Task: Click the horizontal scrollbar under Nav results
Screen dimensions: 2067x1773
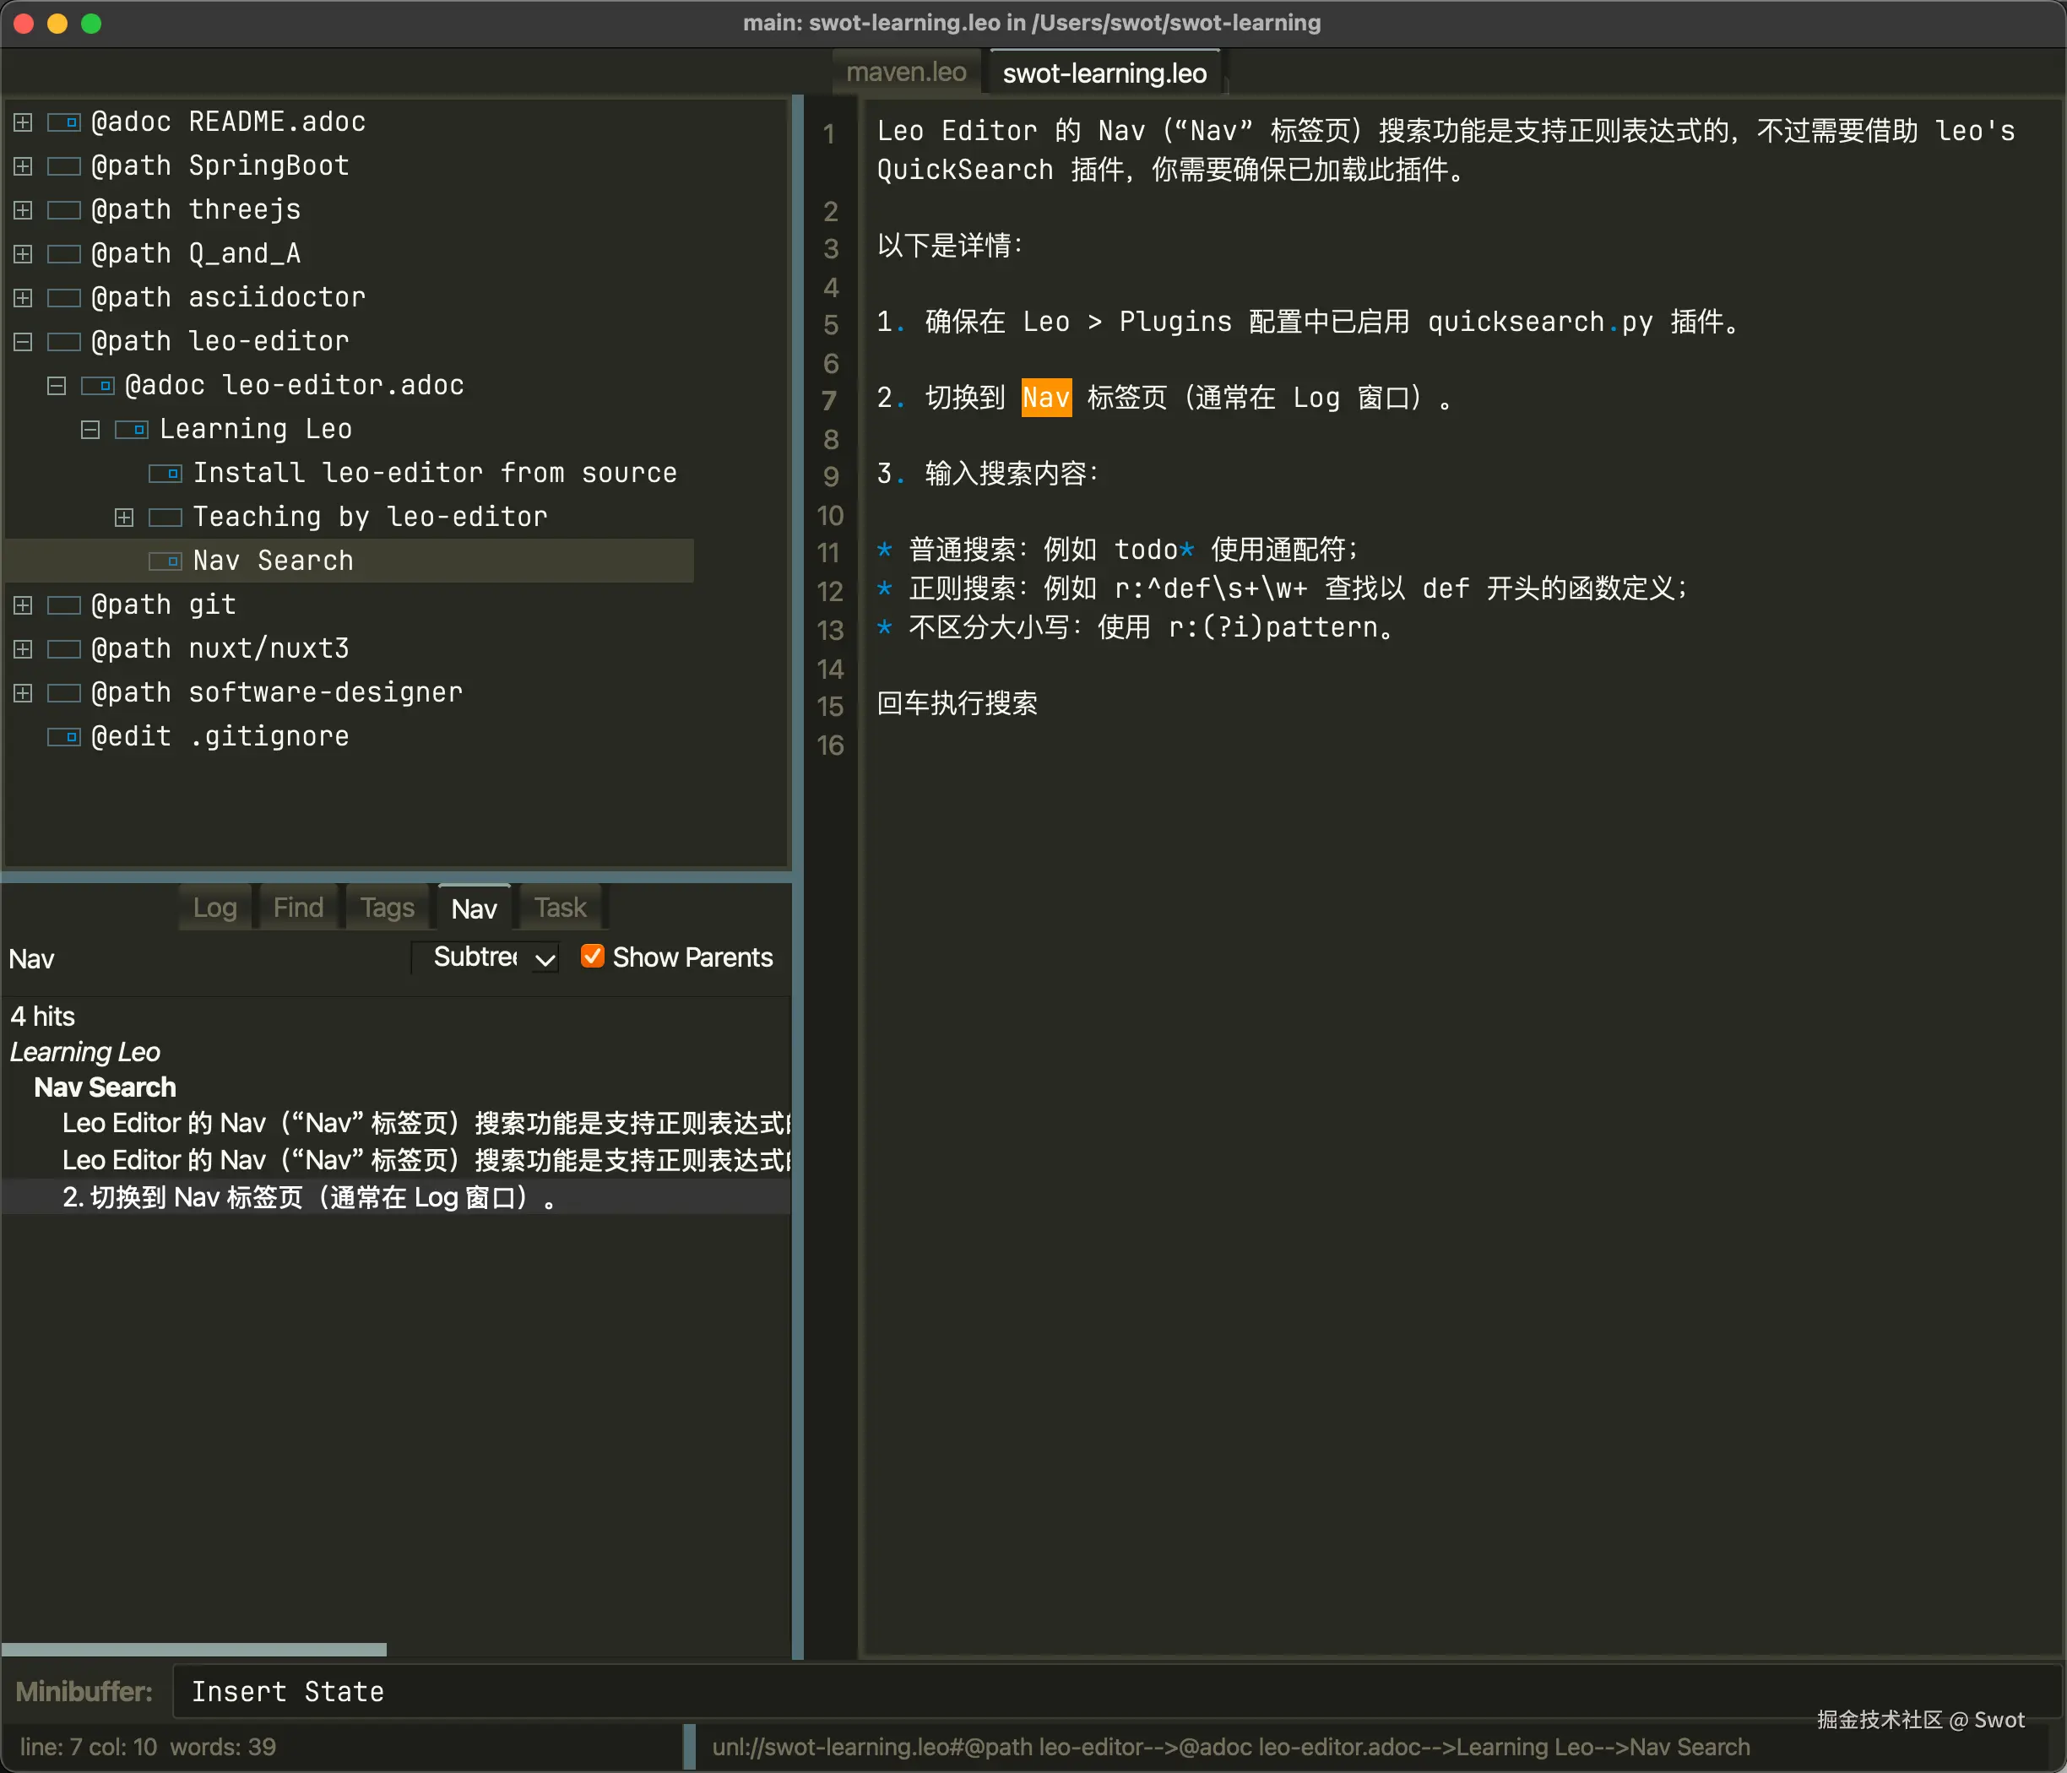Action: coord(193,1649)
